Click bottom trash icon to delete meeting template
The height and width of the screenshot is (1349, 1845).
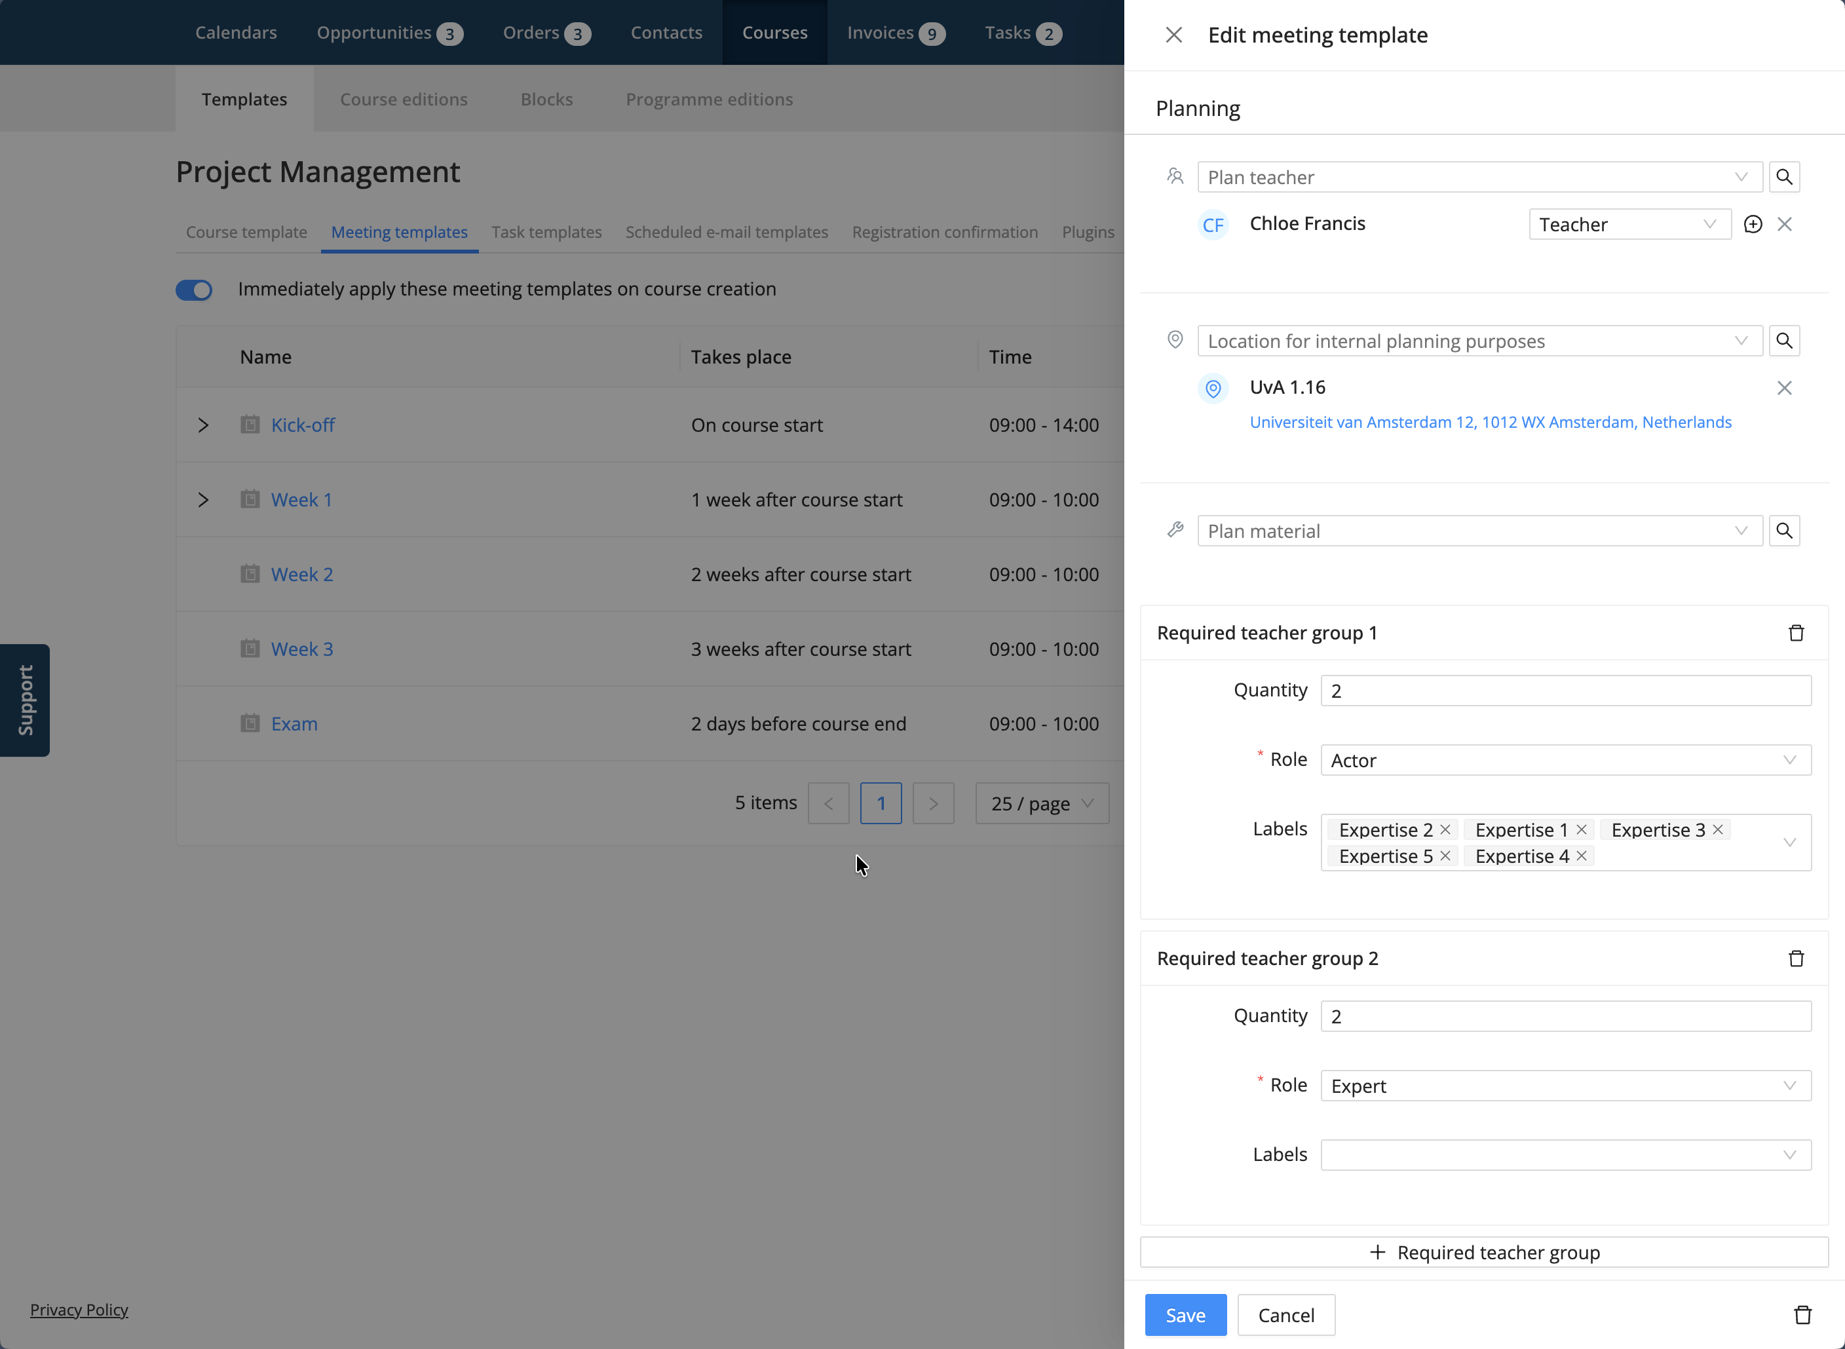tap(1802, 1315)
